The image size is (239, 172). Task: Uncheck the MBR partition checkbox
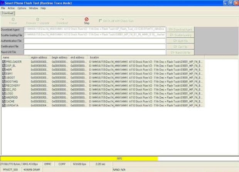(4, 70)
